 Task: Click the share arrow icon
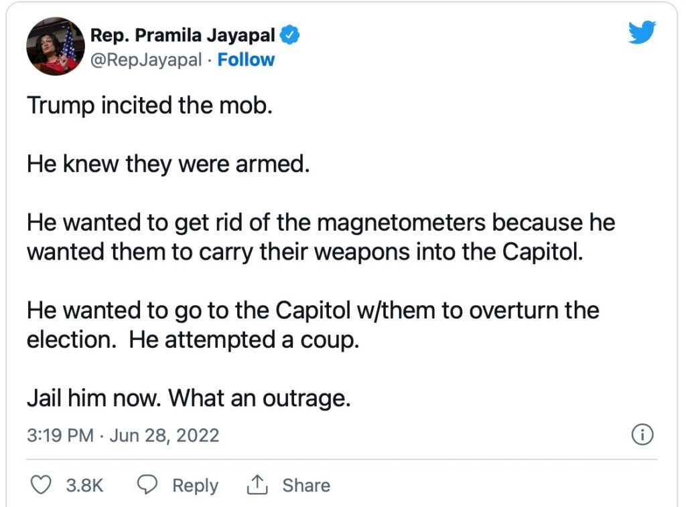(x=257, y=485)
